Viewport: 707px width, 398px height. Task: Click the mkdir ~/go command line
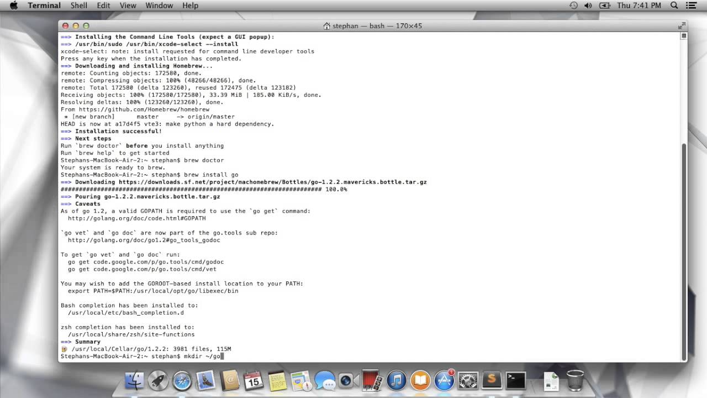point(142,357)
